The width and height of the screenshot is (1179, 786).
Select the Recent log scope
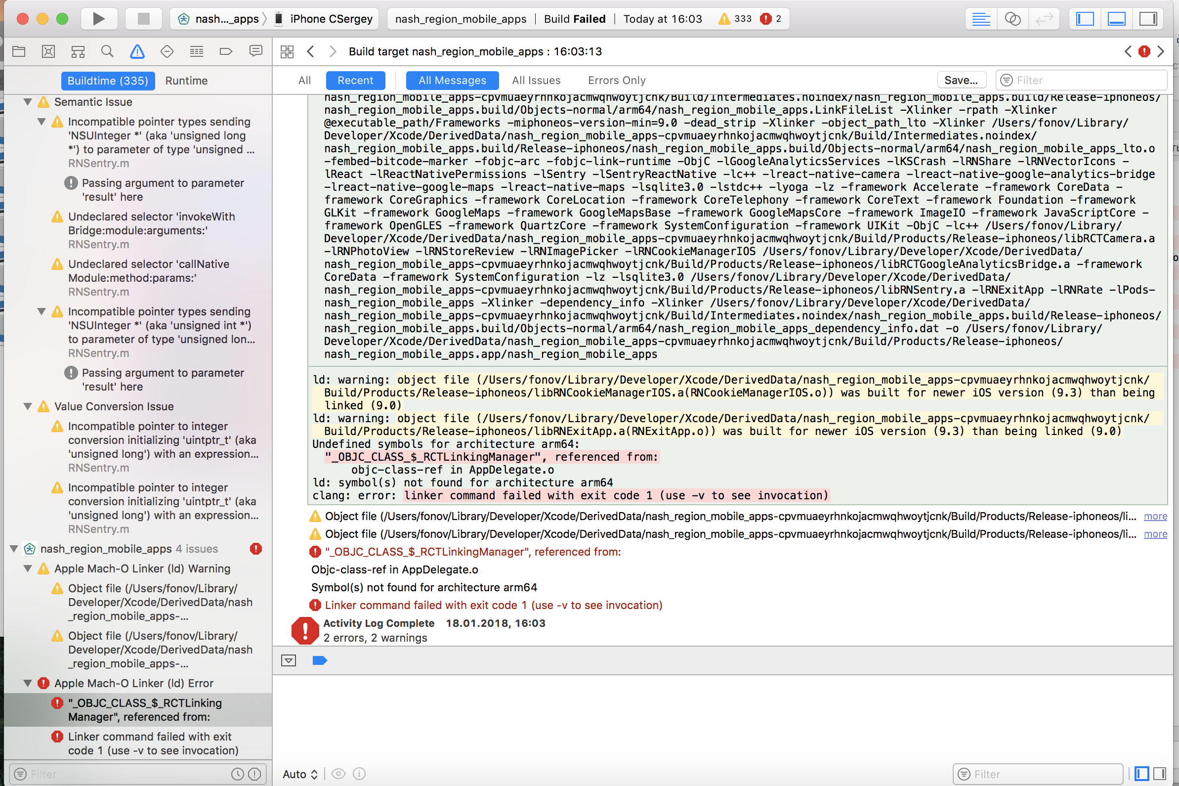(355, 80)
